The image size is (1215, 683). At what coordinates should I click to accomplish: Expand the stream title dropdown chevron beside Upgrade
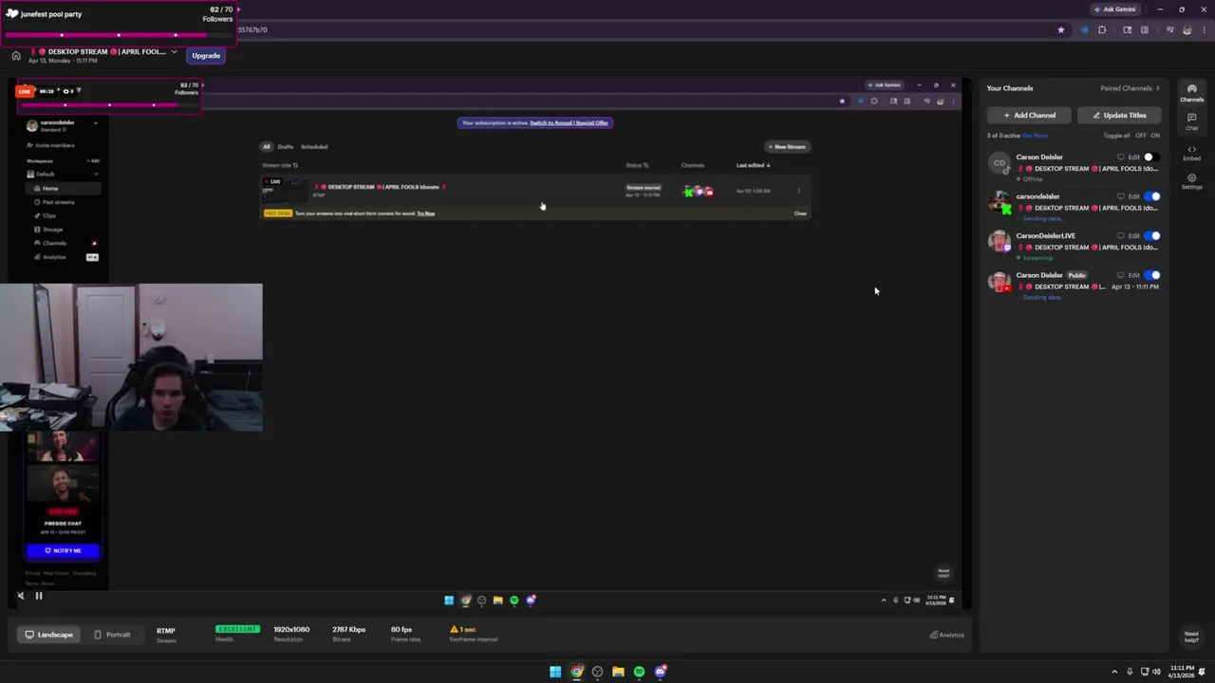174,52
